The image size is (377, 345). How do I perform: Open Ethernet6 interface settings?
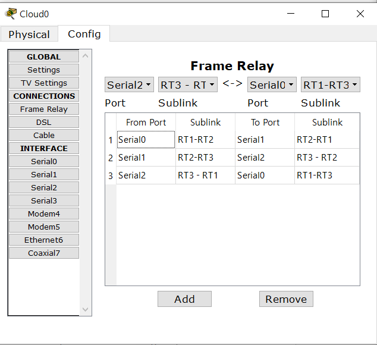pyautogui.click(x=44, y=240)
